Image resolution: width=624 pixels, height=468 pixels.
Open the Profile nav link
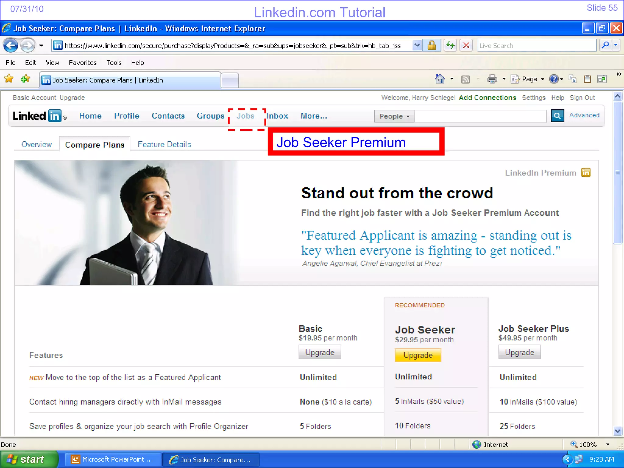(127, 116)
